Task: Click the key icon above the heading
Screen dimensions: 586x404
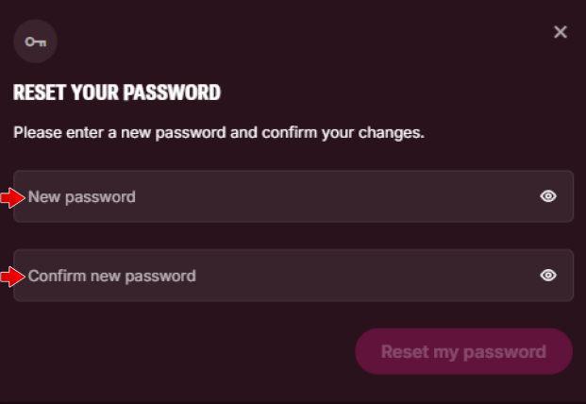Action: click(x=36, y=42)
